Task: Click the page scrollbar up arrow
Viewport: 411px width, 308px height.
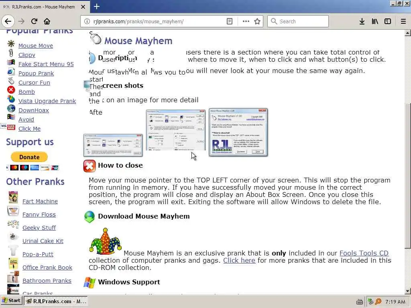Action: tap(408, 33)
